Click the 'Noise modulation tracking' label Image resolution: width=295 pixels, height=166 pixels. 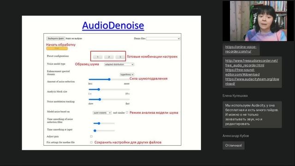click(61, 101)
